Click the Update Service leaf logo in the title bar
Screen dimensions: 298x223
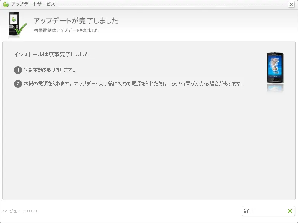click(x=5, y=4)
